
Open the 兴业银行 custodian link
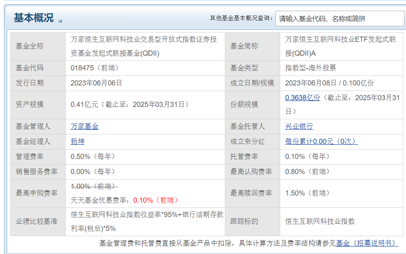point(299,126)
